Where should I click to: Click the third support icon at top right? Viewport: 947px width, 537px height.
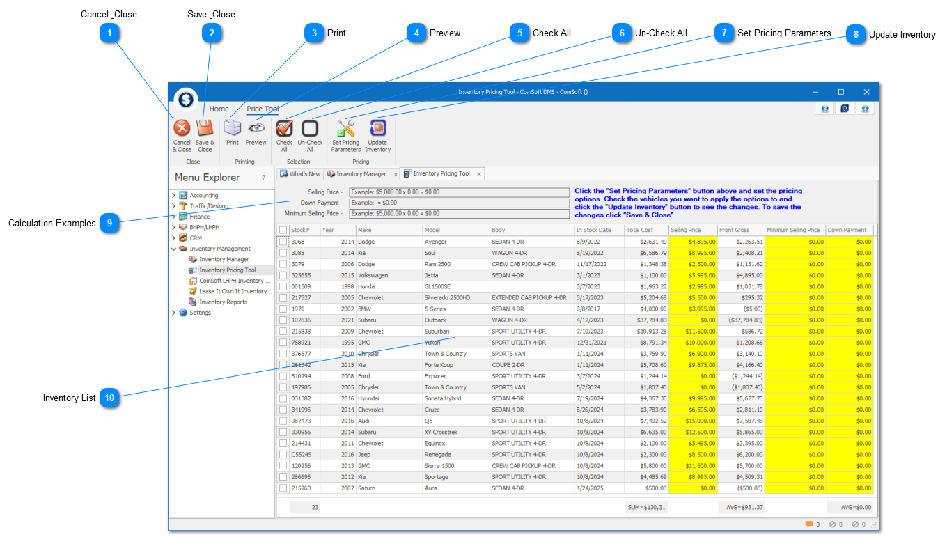(x=865, y=109)
